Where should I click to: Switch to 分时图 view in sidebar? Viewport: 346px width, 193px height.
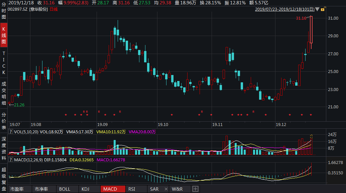pyautogui.click(x=4, y=12)
